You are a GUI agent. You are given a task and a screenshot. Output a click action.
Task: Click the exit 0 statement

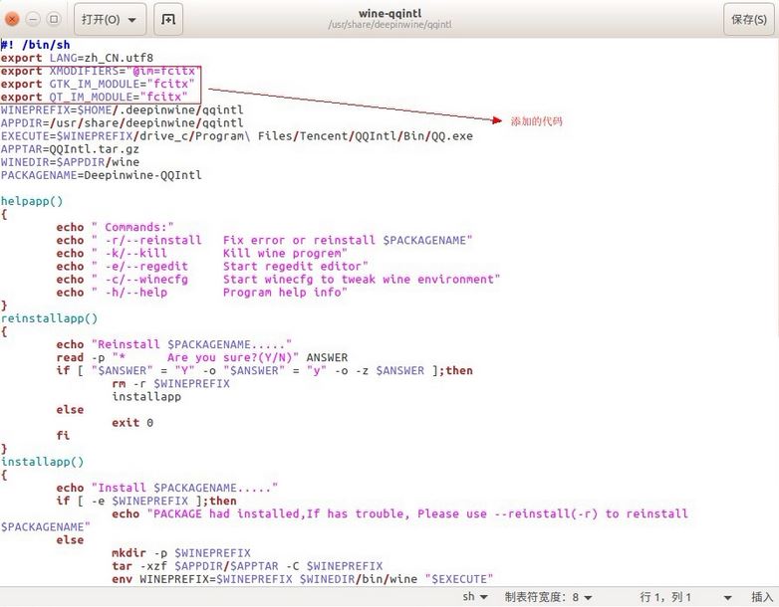(x=132, y=423)
